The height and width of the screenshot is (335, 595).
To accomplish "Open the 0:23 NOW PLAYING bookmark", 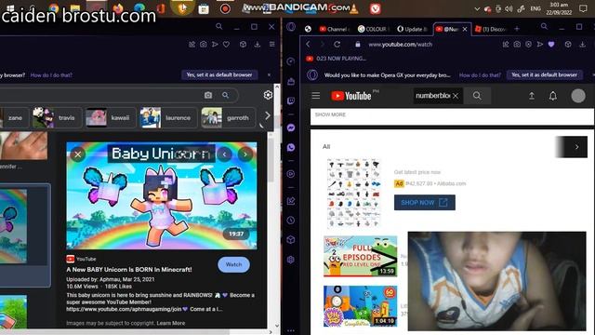I will (337, 59).
